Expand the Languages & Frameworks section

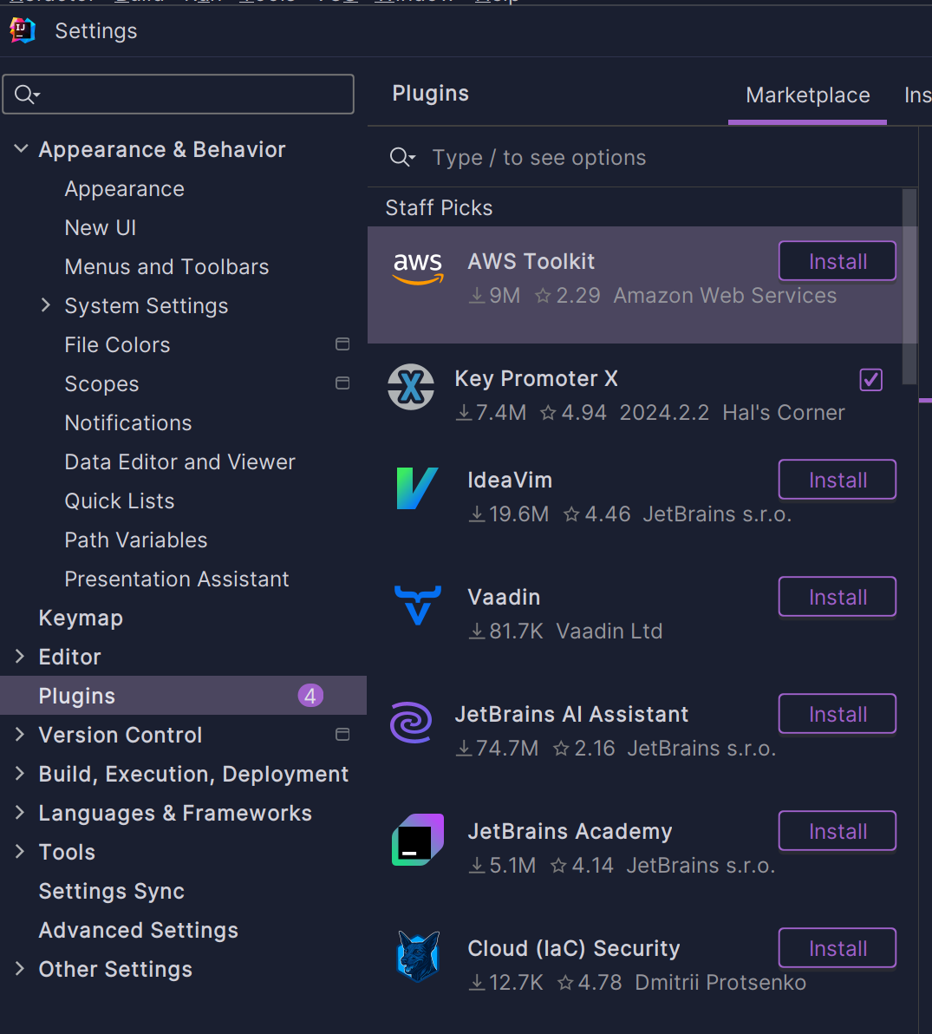click(x=20, y=813)
